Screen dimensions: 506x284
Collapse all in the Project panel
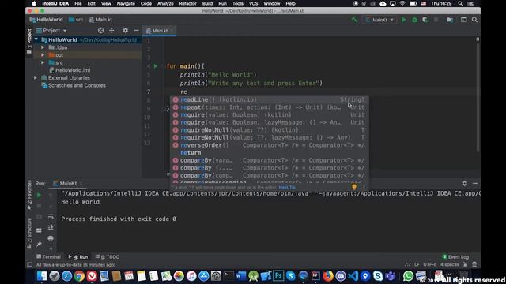pyautogui.click(x=111, y=30)
